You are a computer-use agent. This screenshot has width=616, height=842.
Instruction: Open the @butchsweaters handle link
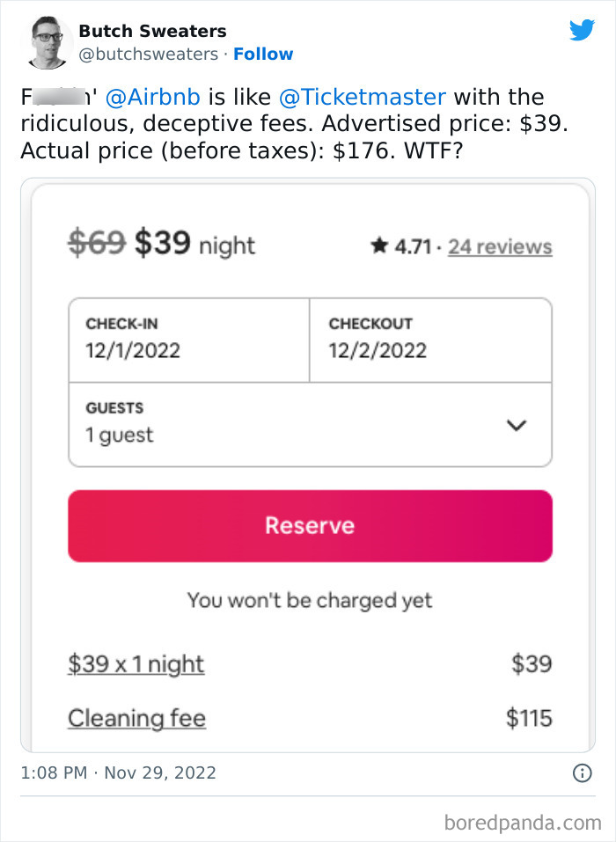coord(148,55)
